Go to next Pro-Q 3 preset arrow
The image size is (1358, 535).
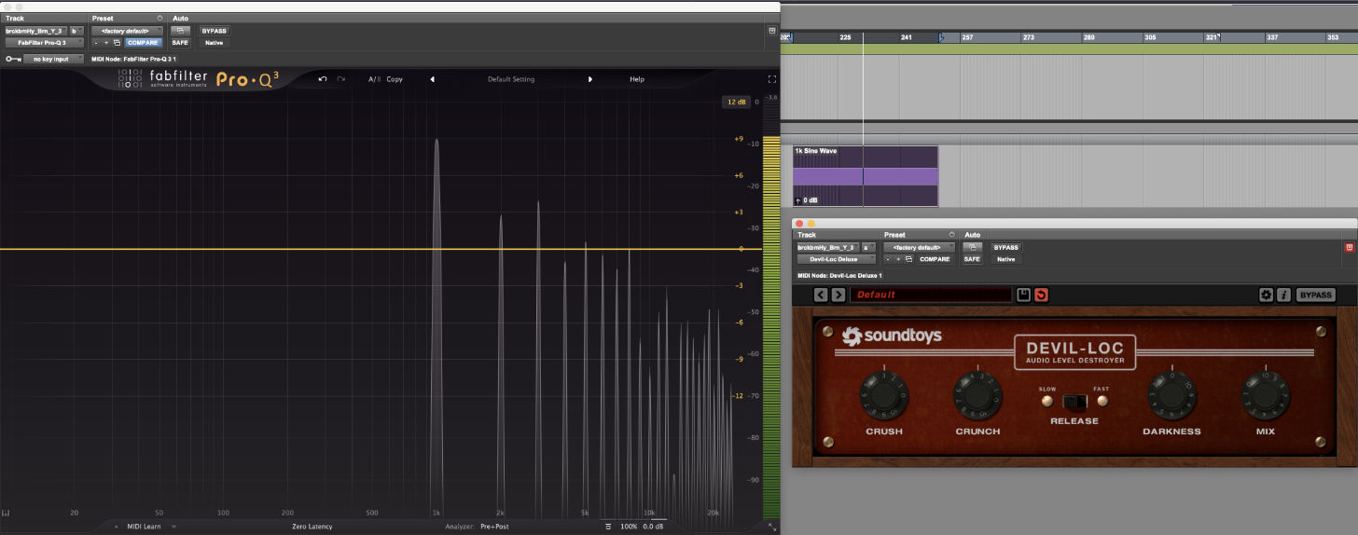coord(589,79)
